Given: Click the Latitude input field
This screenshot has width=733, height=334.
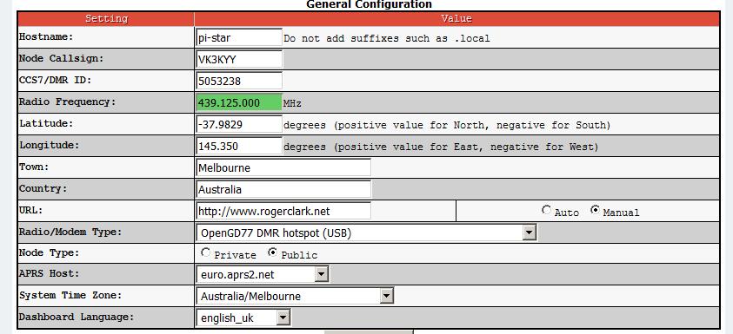Looking at the screenshot, I should pyautogui.click(x=239, y=124).
